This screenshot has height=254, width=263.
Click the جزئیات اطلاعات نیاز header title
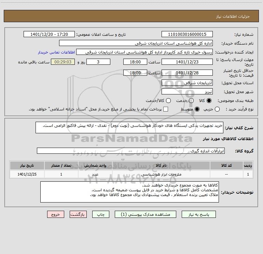coord(233,16)
